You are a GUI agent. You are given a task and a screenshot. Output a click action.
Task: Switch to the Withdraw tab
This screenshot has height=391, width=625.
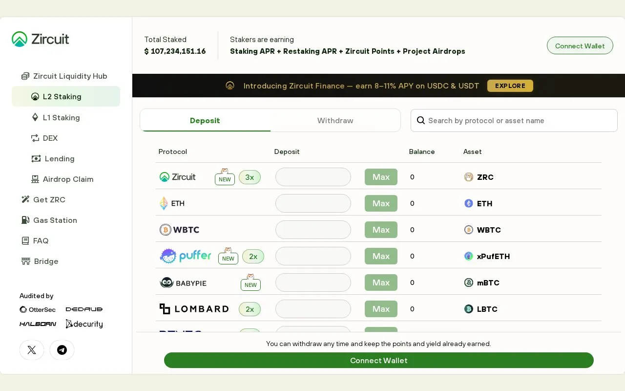pos(335,121)
